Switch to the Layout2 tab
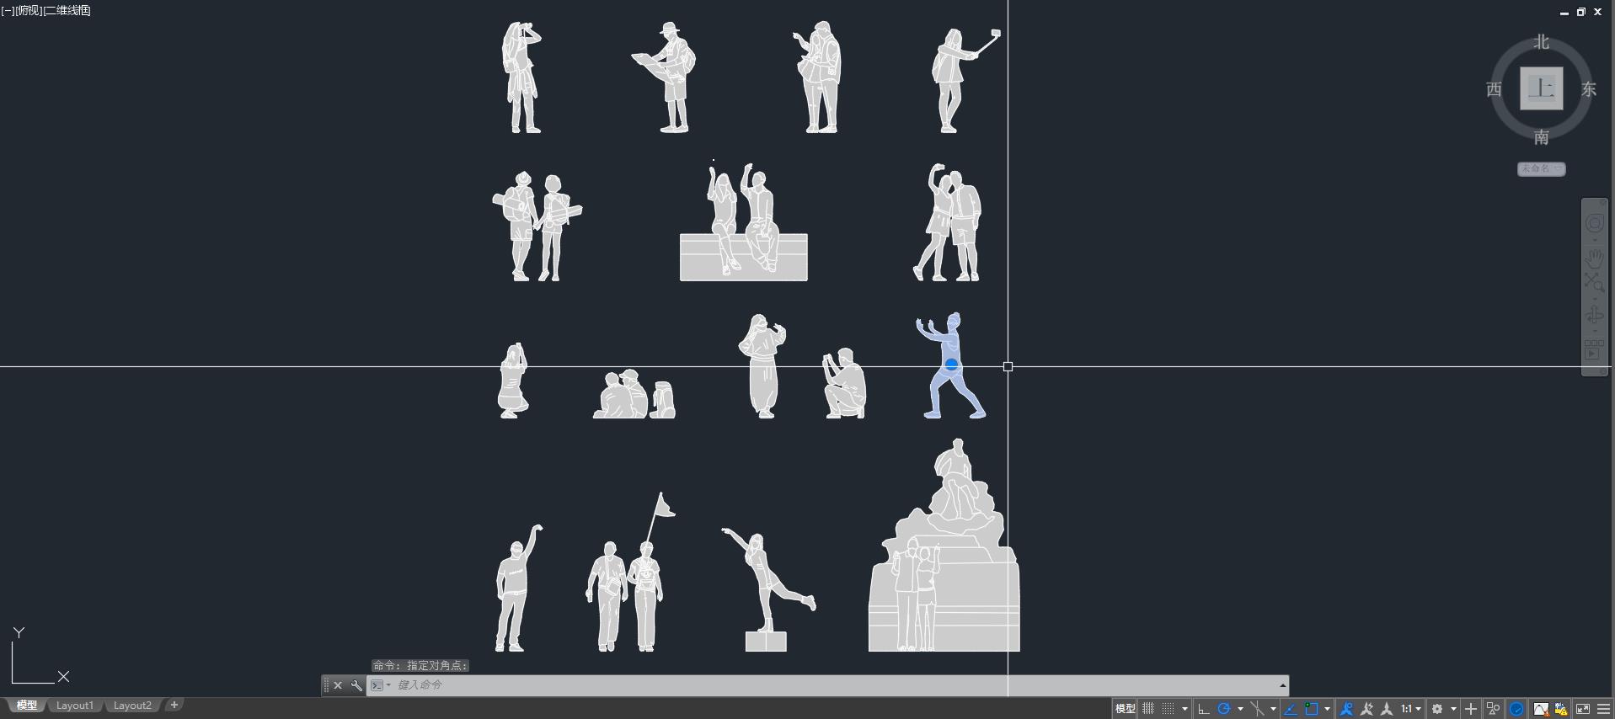This screenshot has width=1615, height=719. click(x=132, y=706)
